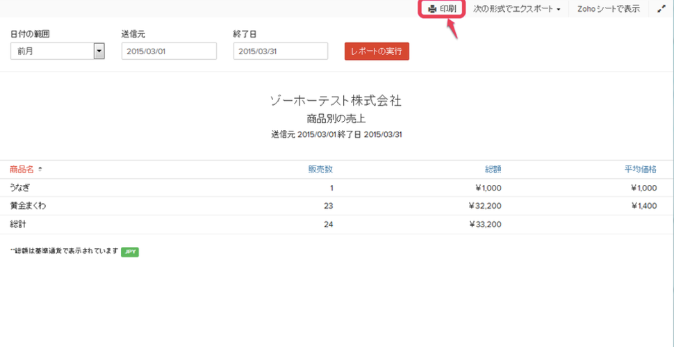This screenshot has height=347, width=674.
Task: Click the 終了日 date field 2015/03/31
Action: tap(280, 51)
